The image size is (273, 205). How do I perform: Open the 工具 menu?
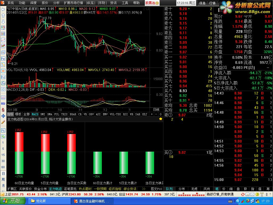pyautogui.click(x=125, y=3)
